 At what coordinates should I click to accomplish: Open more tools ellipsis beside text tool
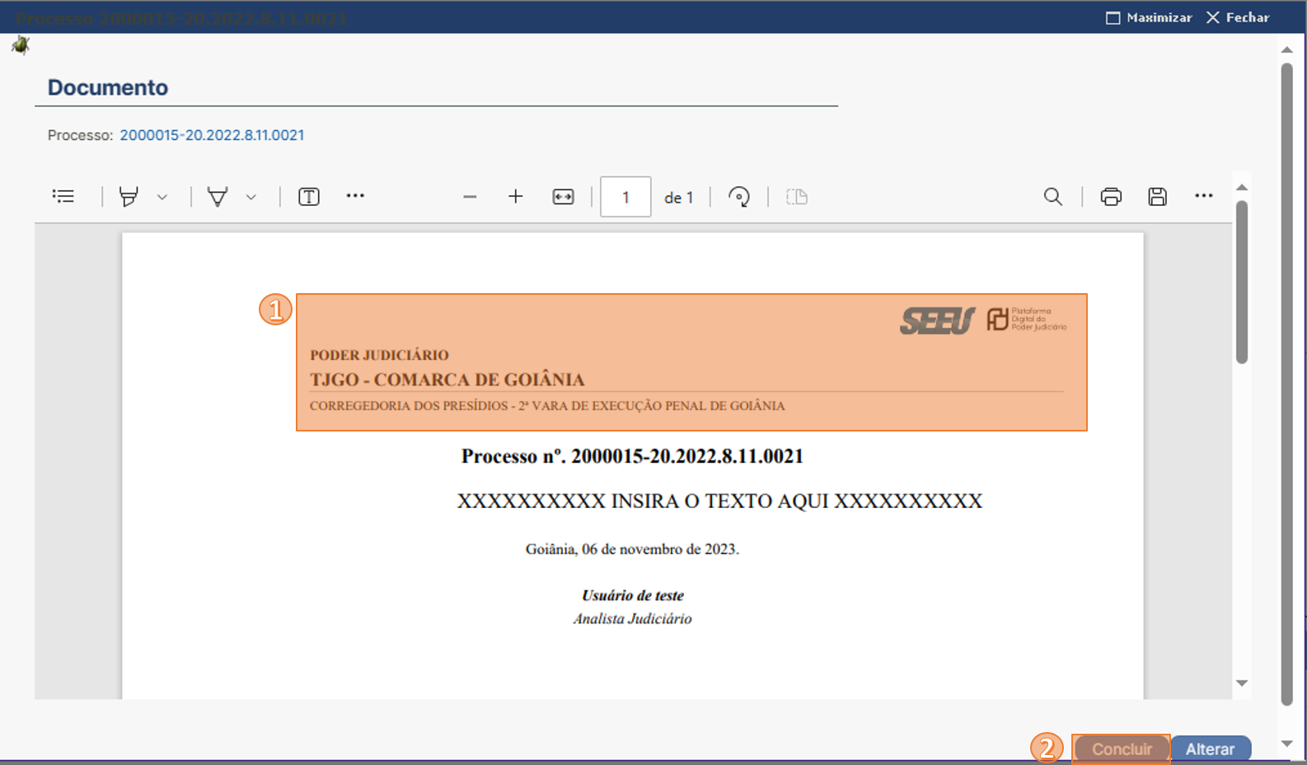click(x=355, y=196)
